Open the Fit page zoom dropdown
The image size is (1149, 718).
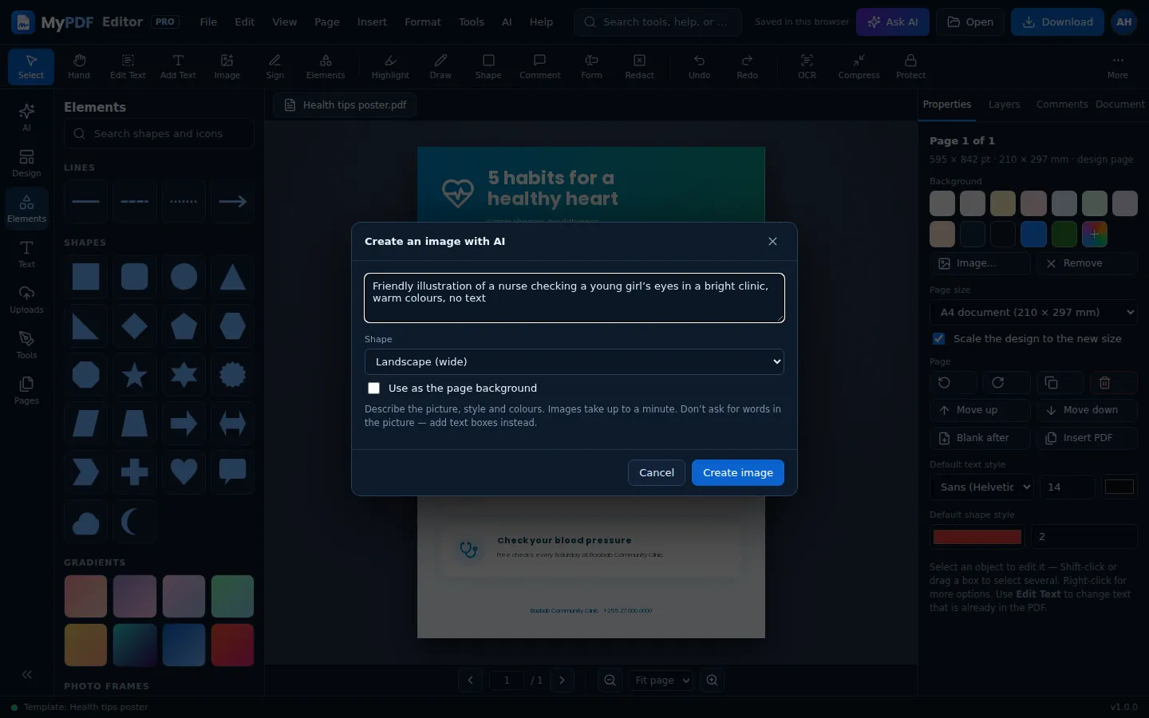661,681
